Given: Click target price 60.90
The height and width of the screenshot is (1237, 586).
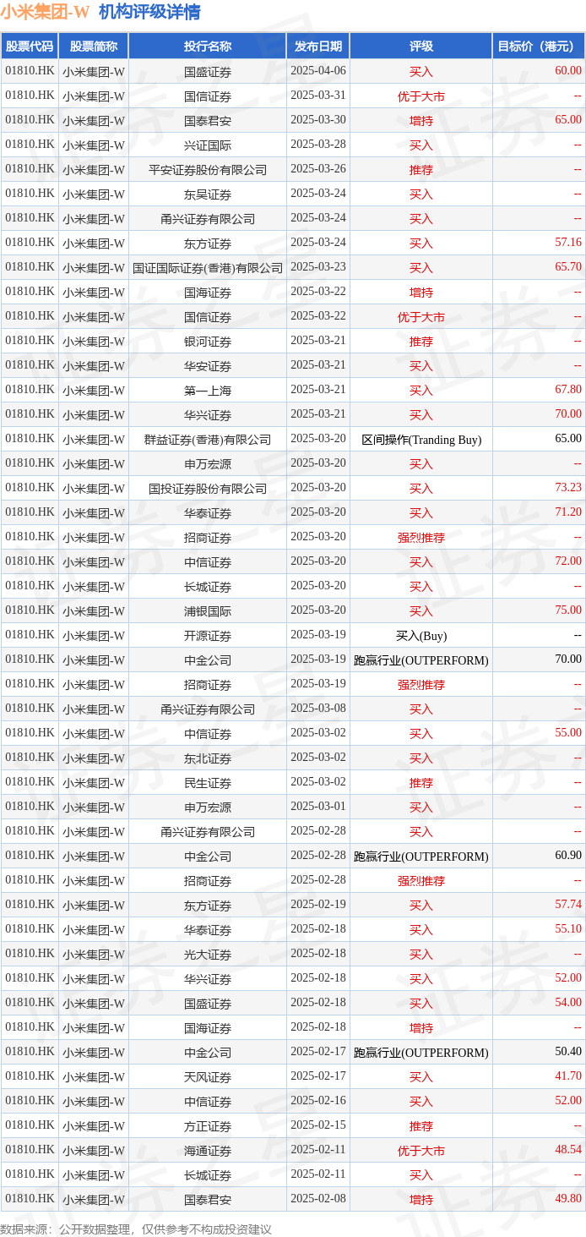Looking at the screenshot, I should pyautogui.click(x=568, y=856).
